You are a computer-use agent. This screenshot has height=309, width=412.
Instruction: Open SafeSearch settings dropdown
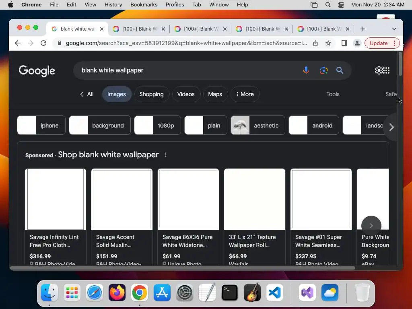391,94
